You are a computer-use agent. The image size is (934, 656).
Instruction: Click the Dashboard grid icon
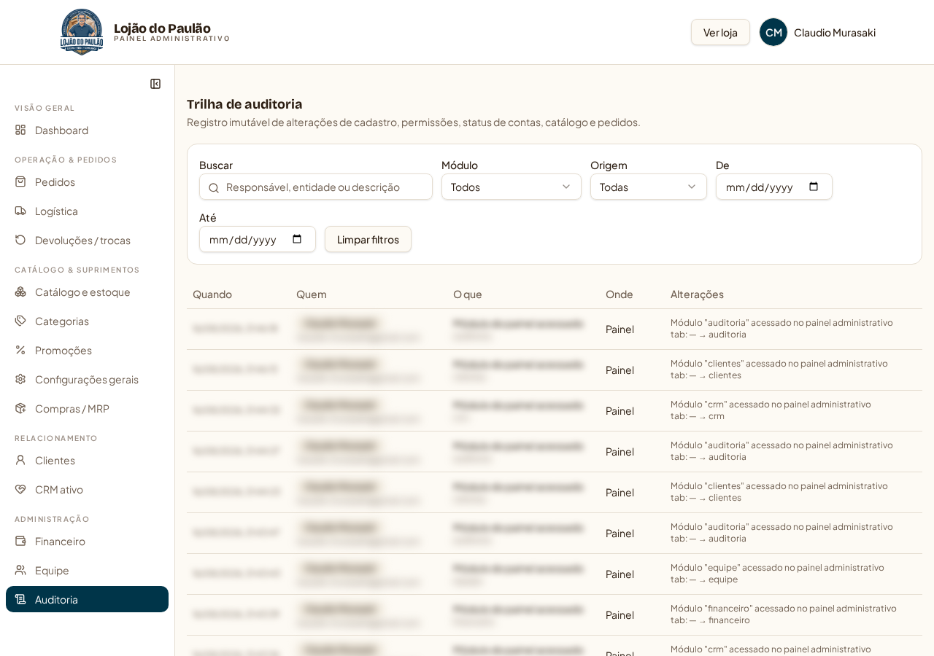[20, 130]
